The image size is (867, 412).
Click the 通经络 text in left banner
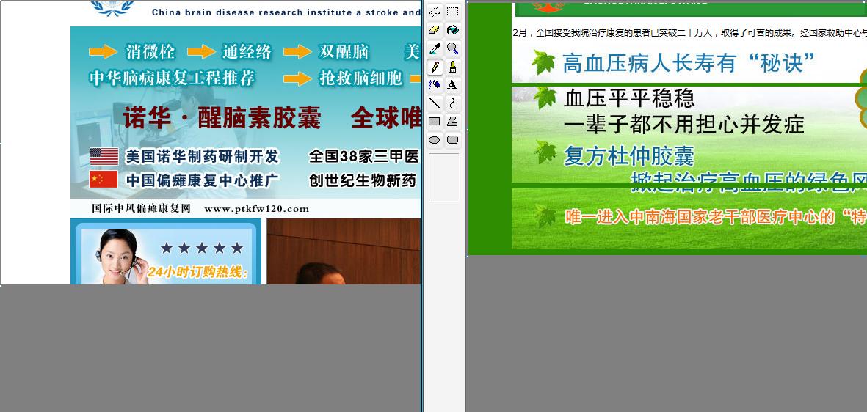click(x=247, y=52)
